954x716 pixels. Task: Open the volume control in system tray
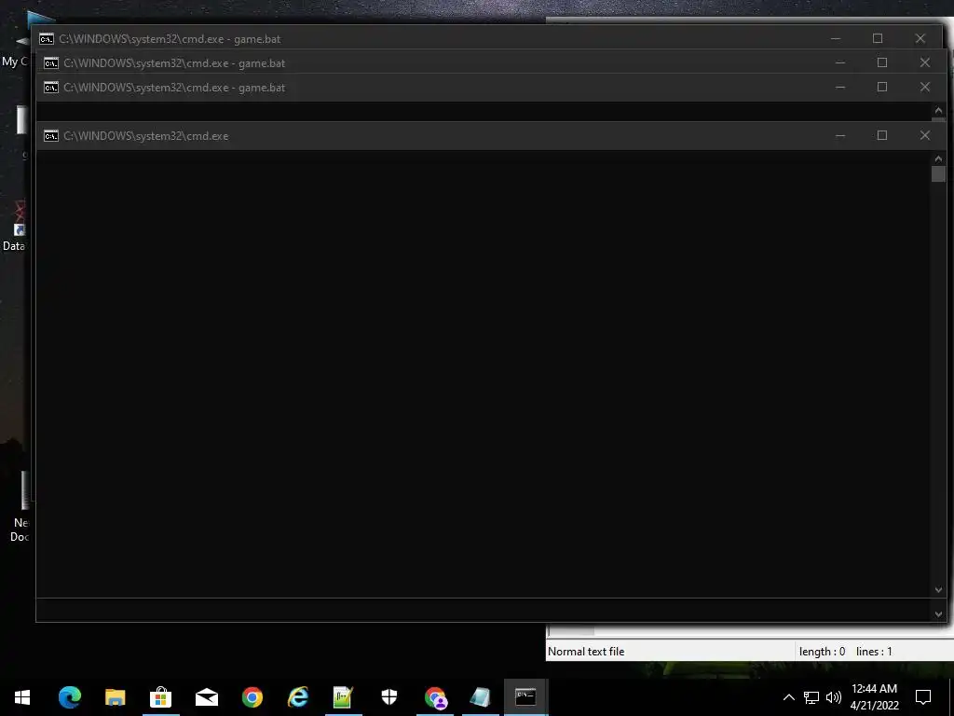point(834,697)
